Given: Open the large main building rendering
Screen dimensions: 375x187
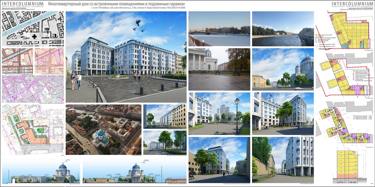Looking at the screenshot, I should pos(126,56).
